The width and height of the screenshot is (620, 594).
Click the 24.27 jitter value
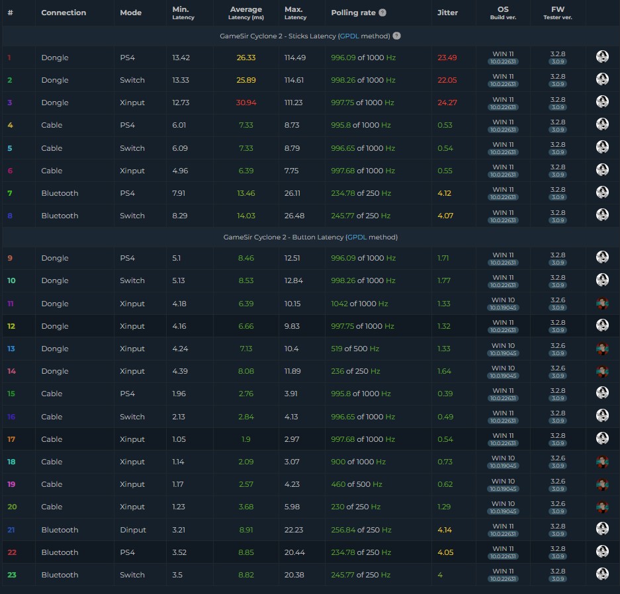click(x=447, y=103)
